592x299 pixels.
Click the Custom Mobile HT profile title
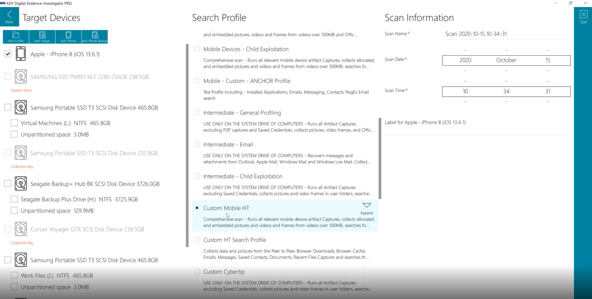tap(226, 208)
